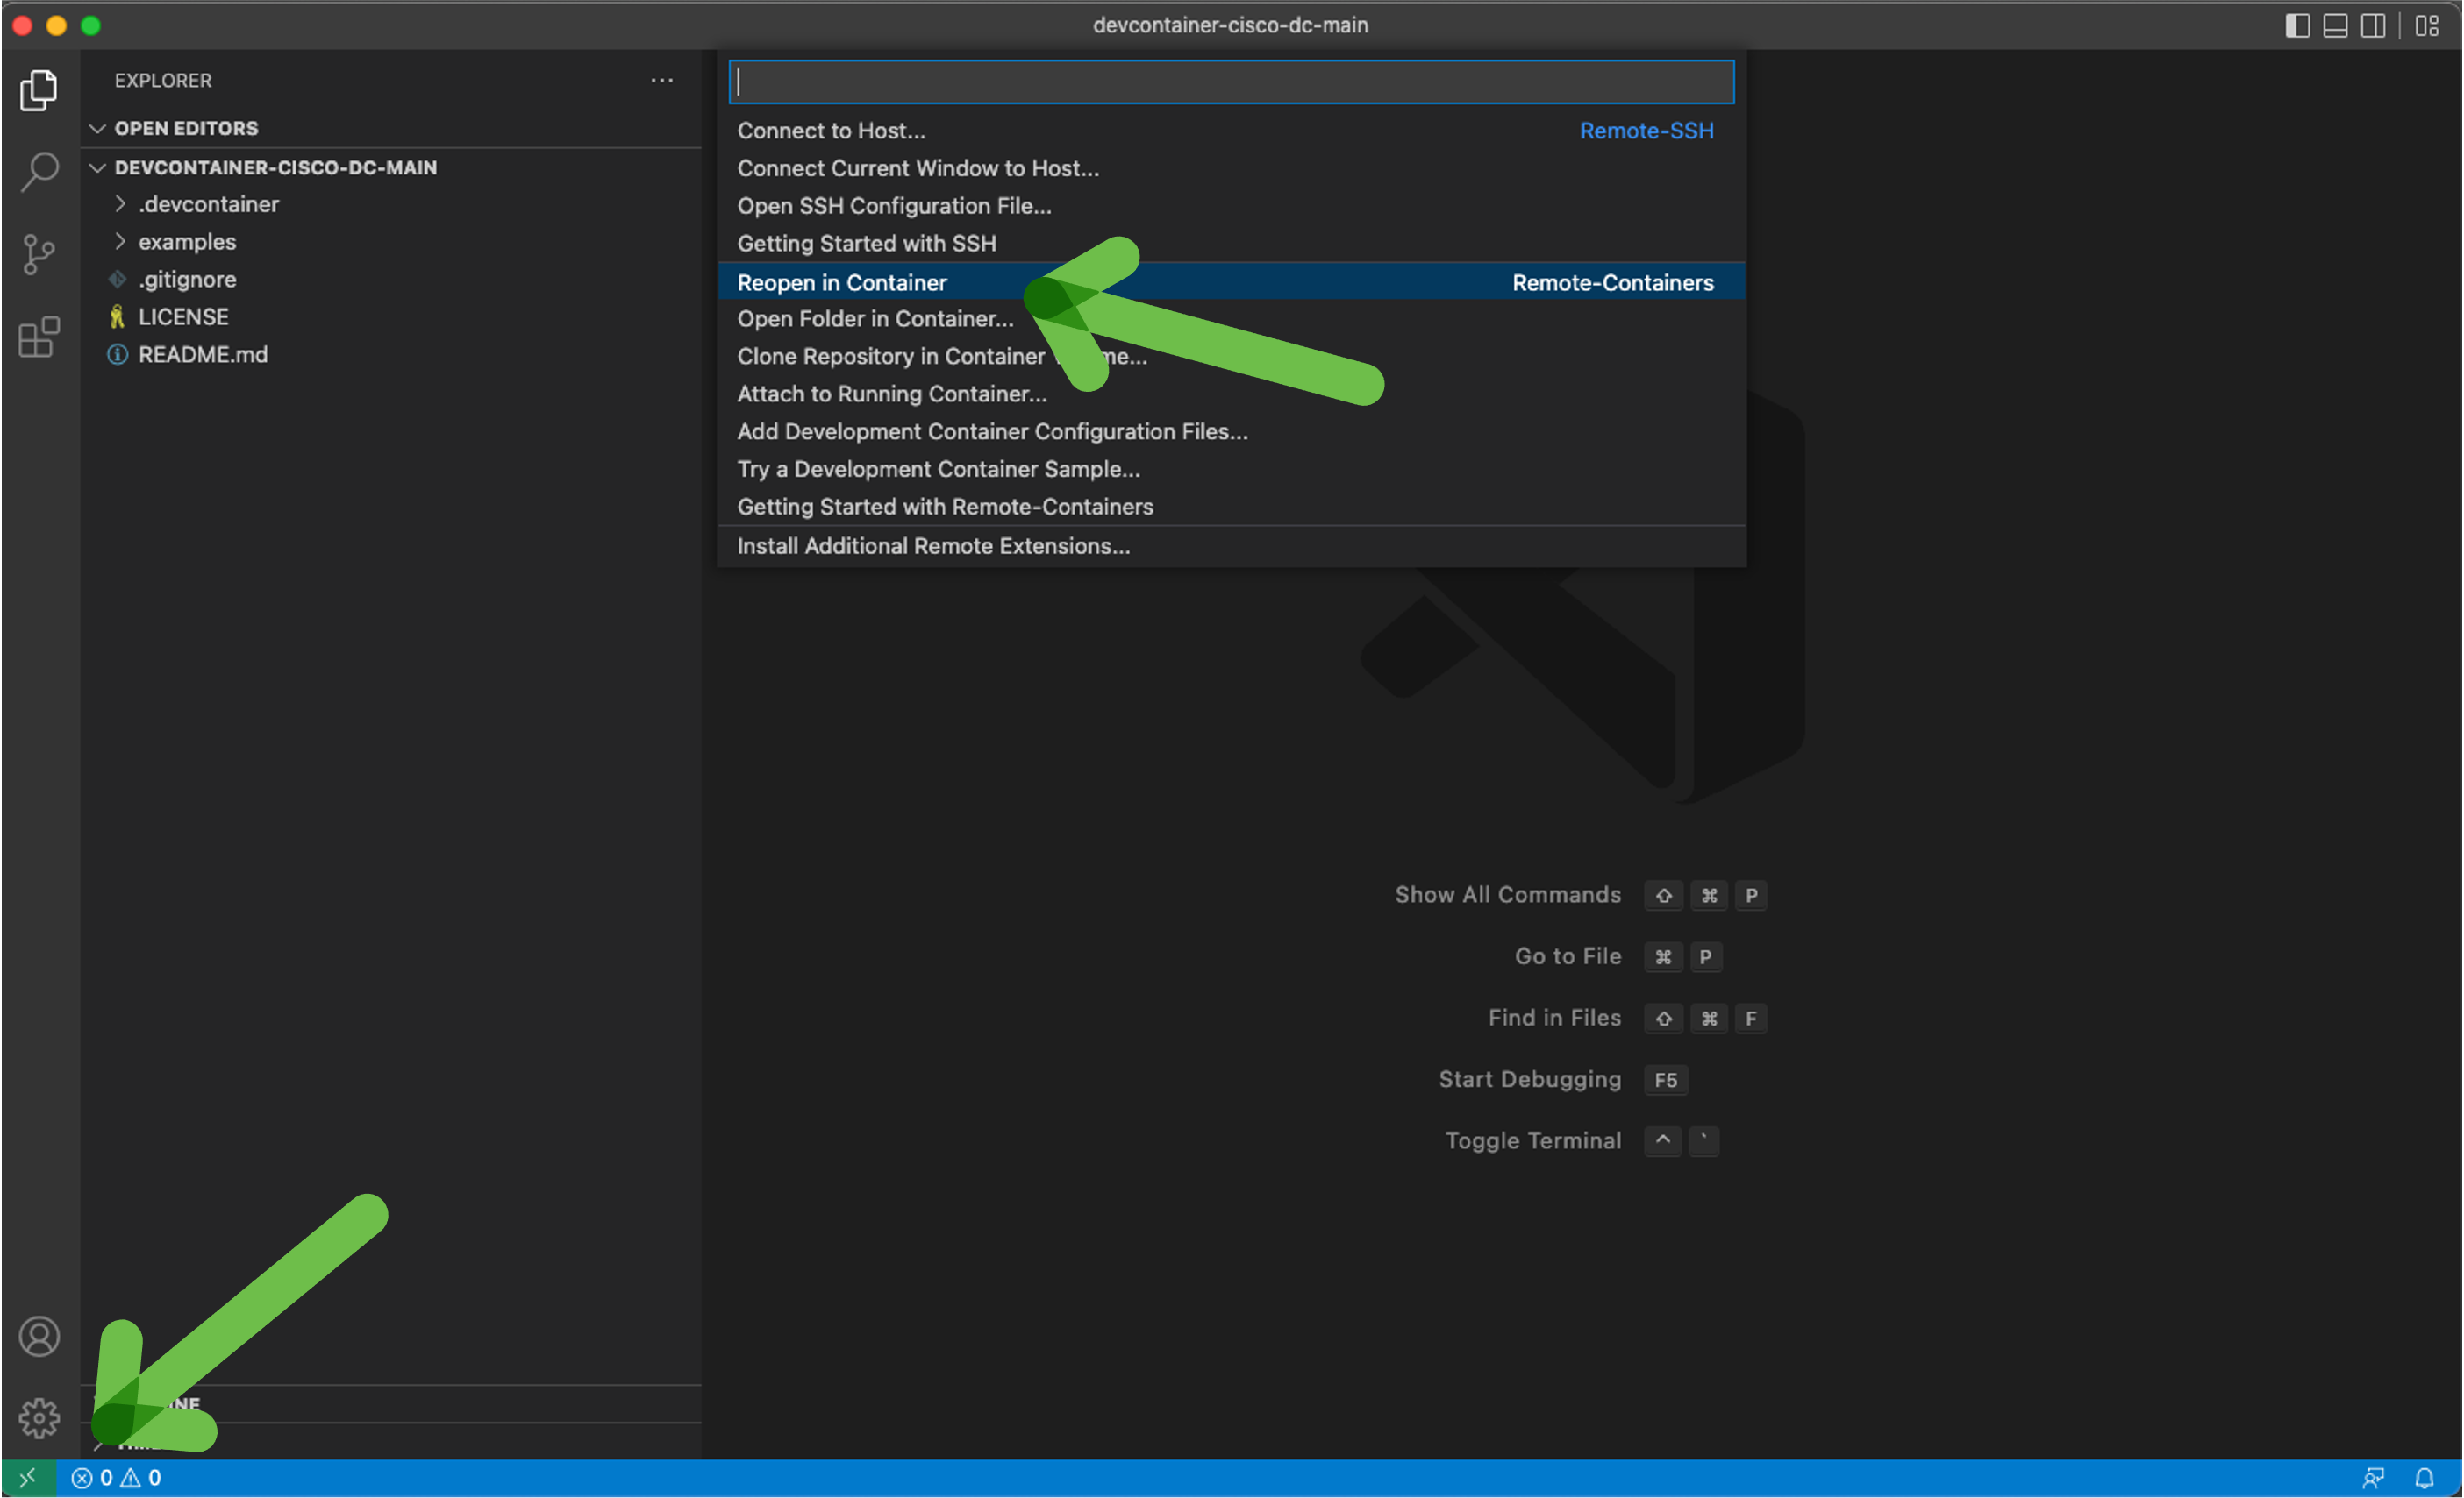This screenshot has width=2464, height=1498.
Task: Open notifications bell in status bar
Action: [x=2424, y=1478]
